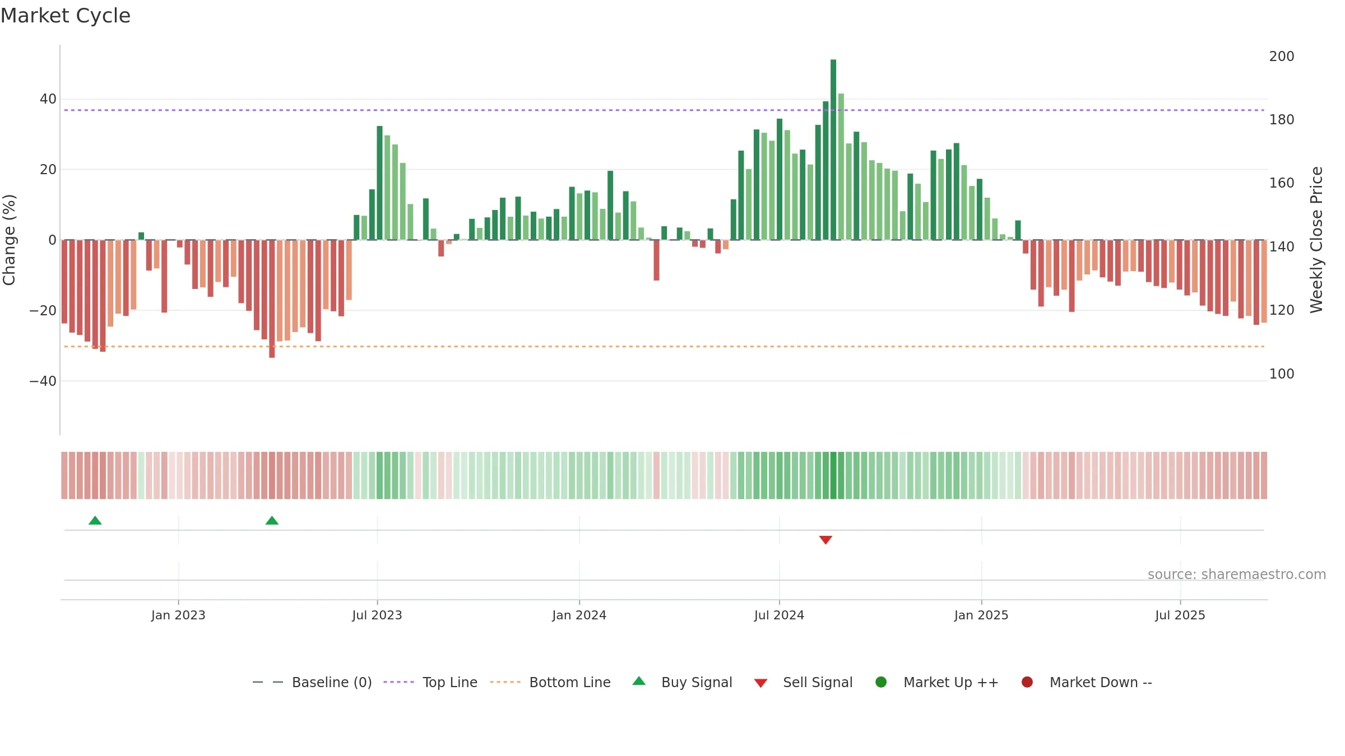1345x756 pixels.
Task: Toggle the Market Up ++ legend entry
Action: pos(936,682)
